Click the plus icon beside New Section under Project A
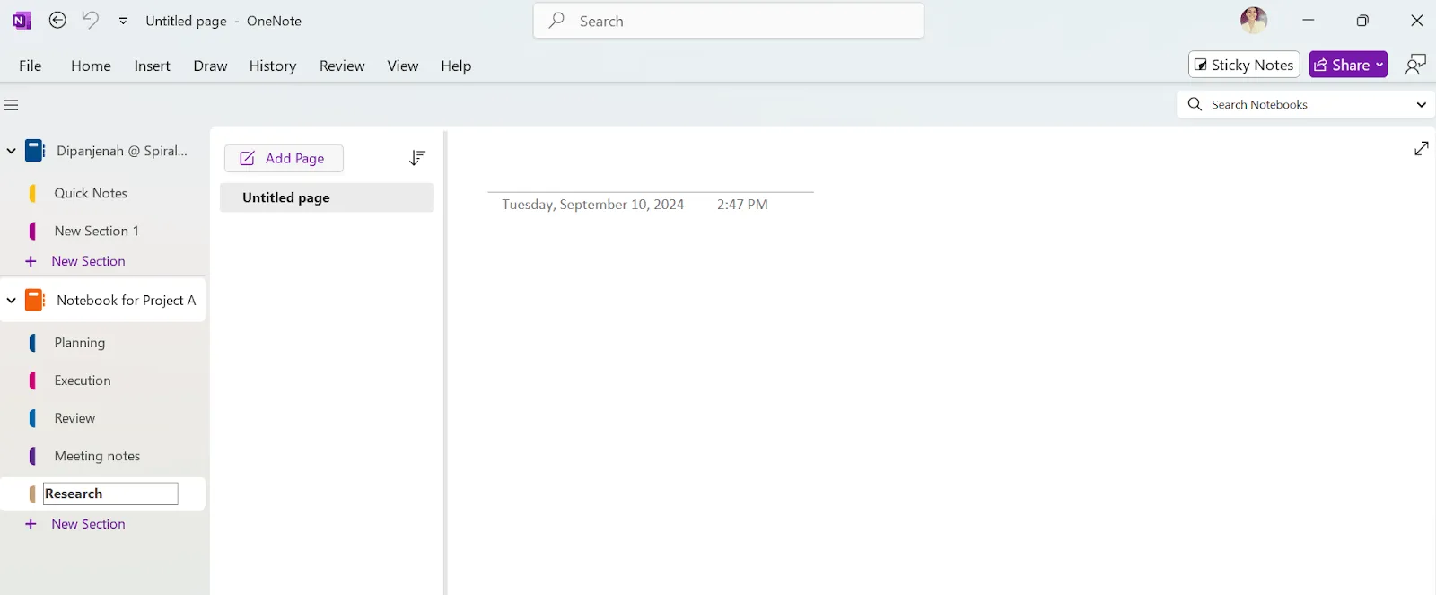The height and width of the screenshot is (595, 1436). [31, 524]
